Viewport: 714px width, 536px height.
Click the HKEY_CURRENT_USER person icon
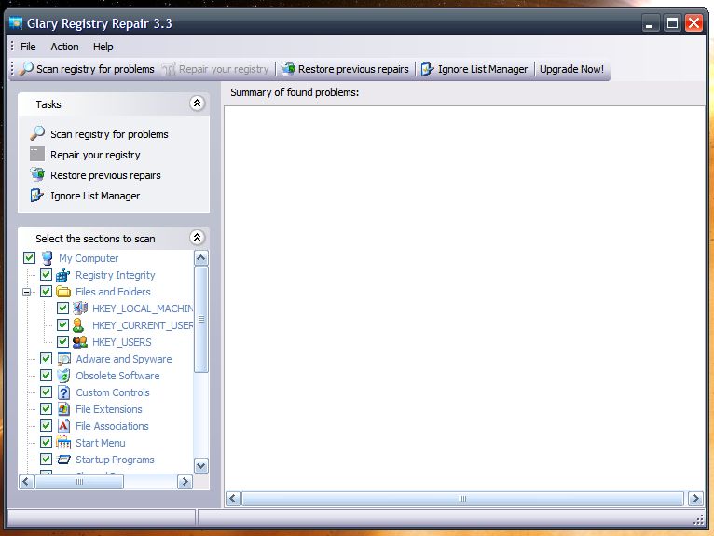[x=78, y=325]
